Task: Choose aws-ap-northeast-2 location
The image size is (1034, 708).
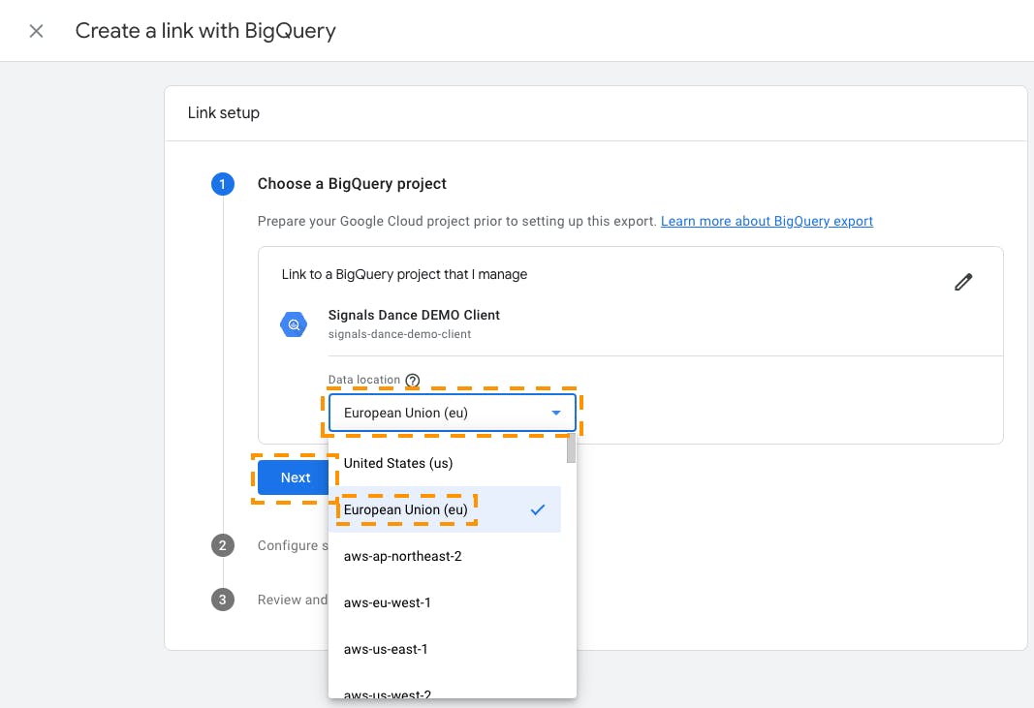Action: (x=445, y=556)
